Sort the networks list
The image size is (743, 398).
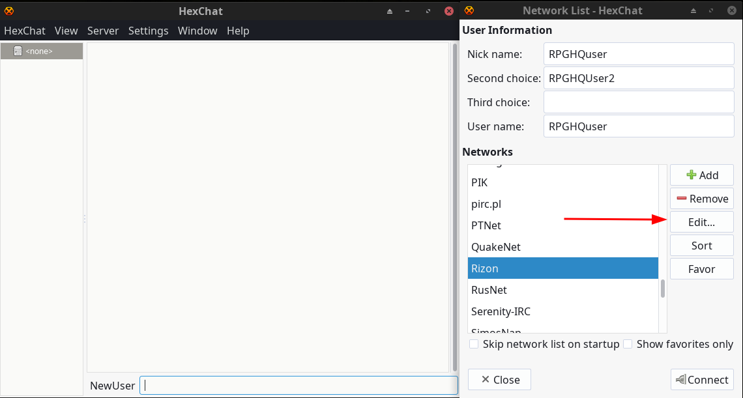tap(702, 246)
